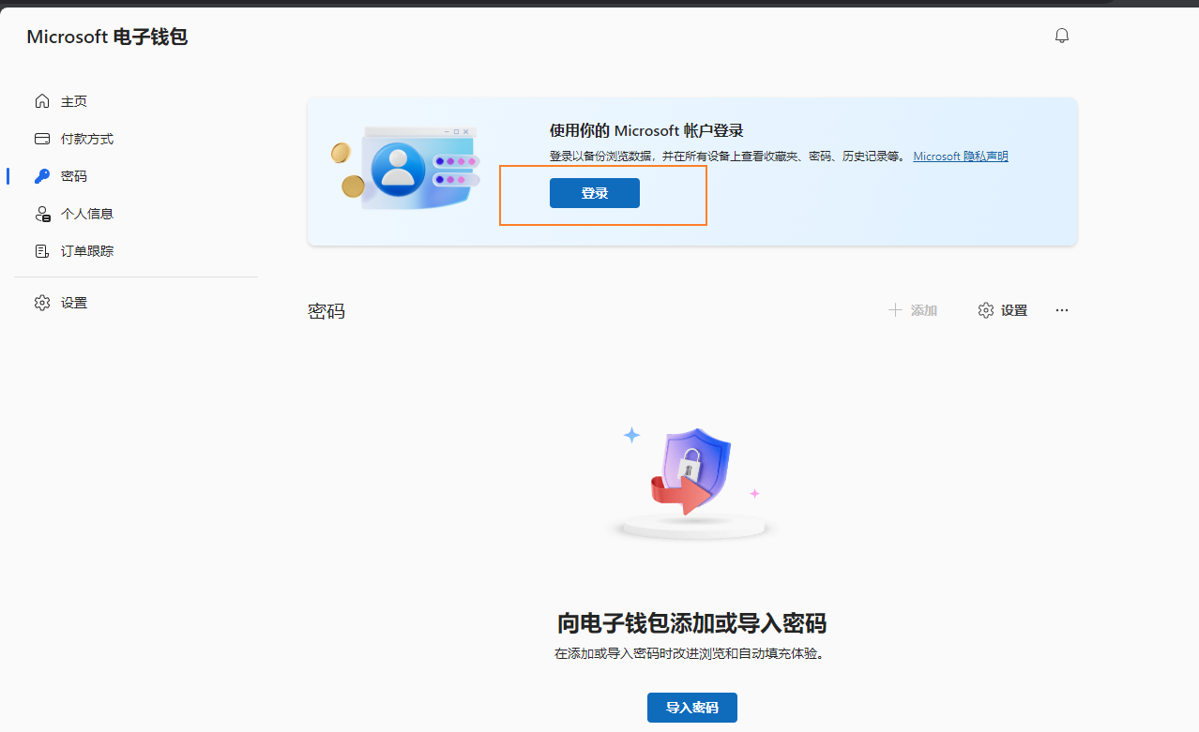Viewport: 1199px width, 732px height.
Task: Click the house icon beside 主页
Action: [x=42, y=101]
